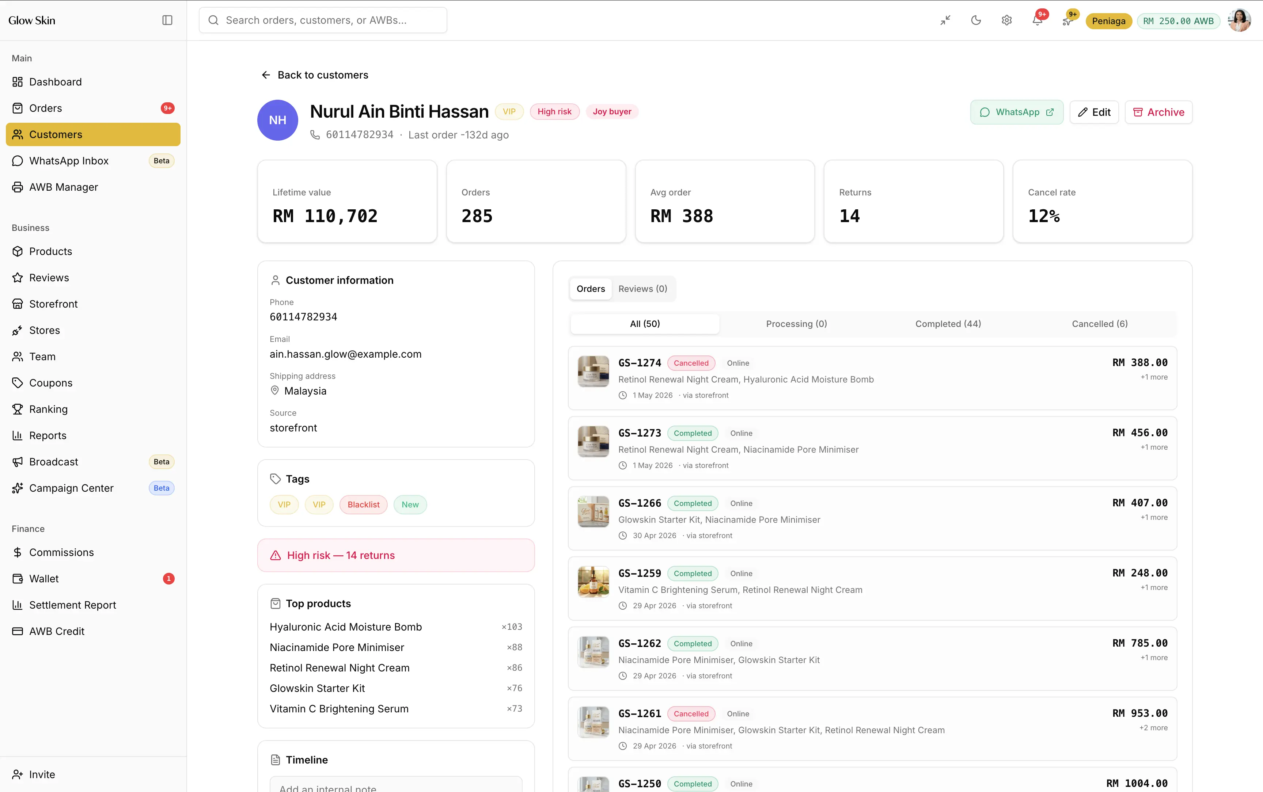Click the High risk — 14 returns alert

pos(396,555)
